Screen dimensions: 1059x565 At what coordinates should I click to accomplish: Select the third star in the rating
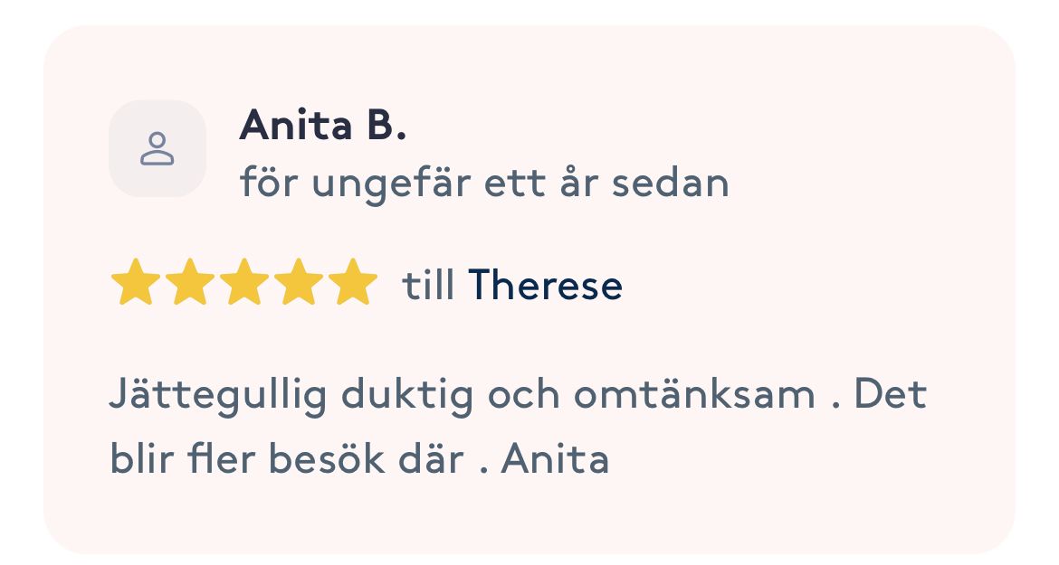244,282
